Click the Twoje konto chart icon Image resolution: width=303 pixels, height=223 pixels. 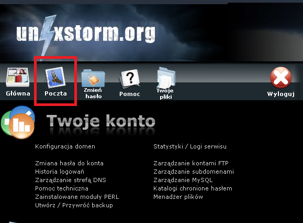(18, 122)
